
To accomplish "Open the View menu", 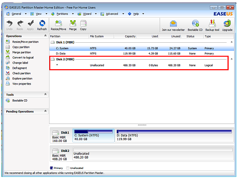I will [x=39, y=14].
